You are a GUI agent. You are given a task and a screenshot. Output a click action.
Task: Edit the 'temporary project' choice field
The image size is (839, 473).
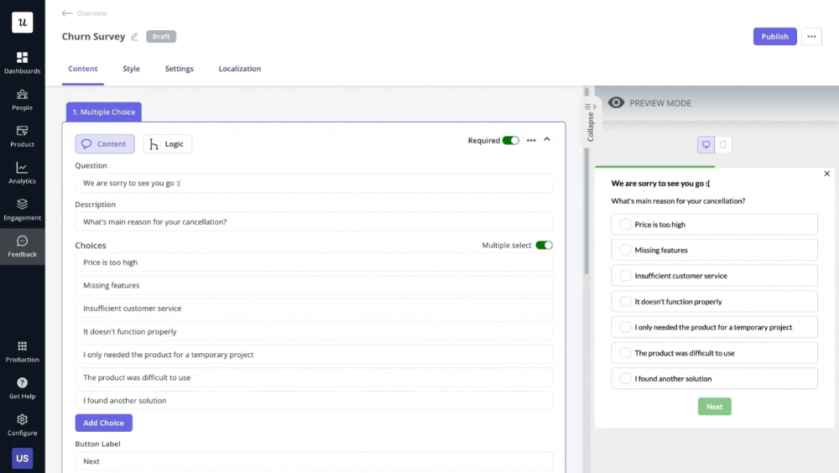click(x=314, y=354)
